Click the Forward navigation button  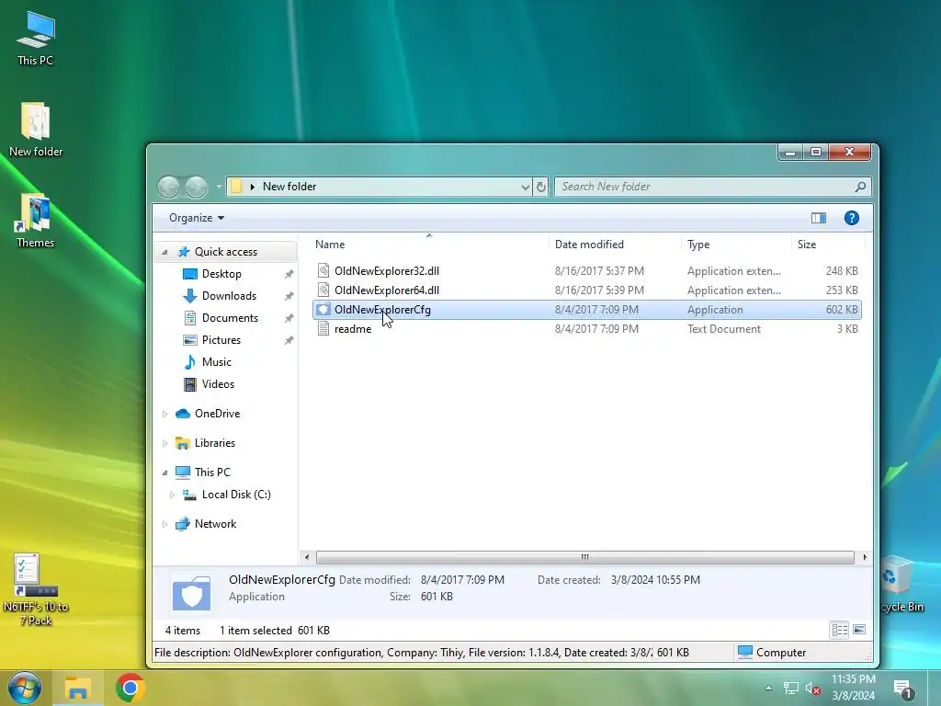point(197,187)
